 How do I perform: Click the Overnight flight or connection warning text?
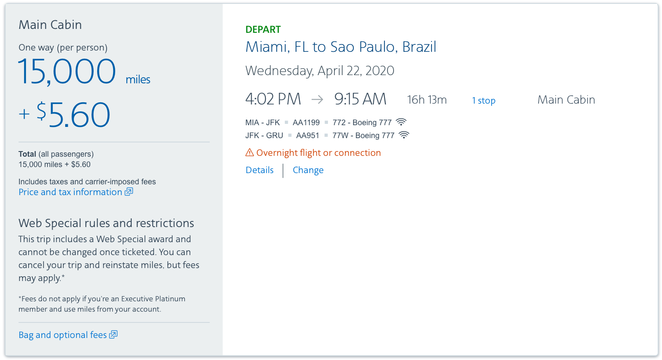tap(318, 153)
